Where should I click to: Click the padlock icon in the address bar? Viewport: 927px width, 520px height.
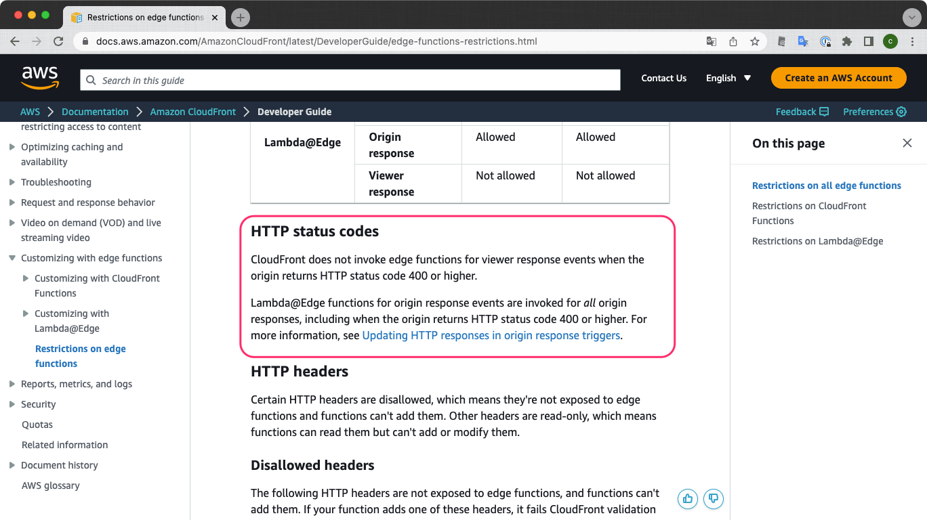(x=85, y=41)
